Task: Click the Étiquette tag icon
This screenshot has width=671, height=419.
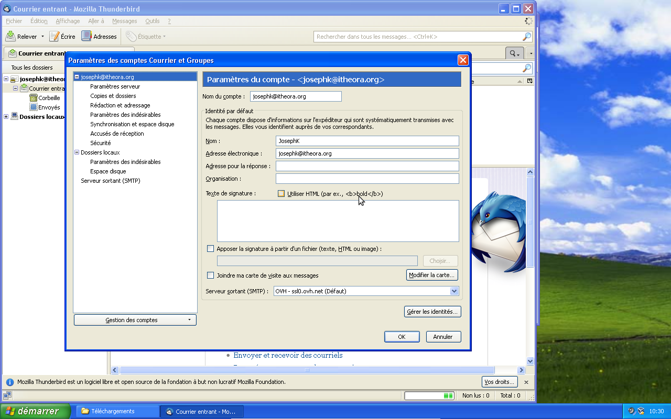Action: point(131,37)
